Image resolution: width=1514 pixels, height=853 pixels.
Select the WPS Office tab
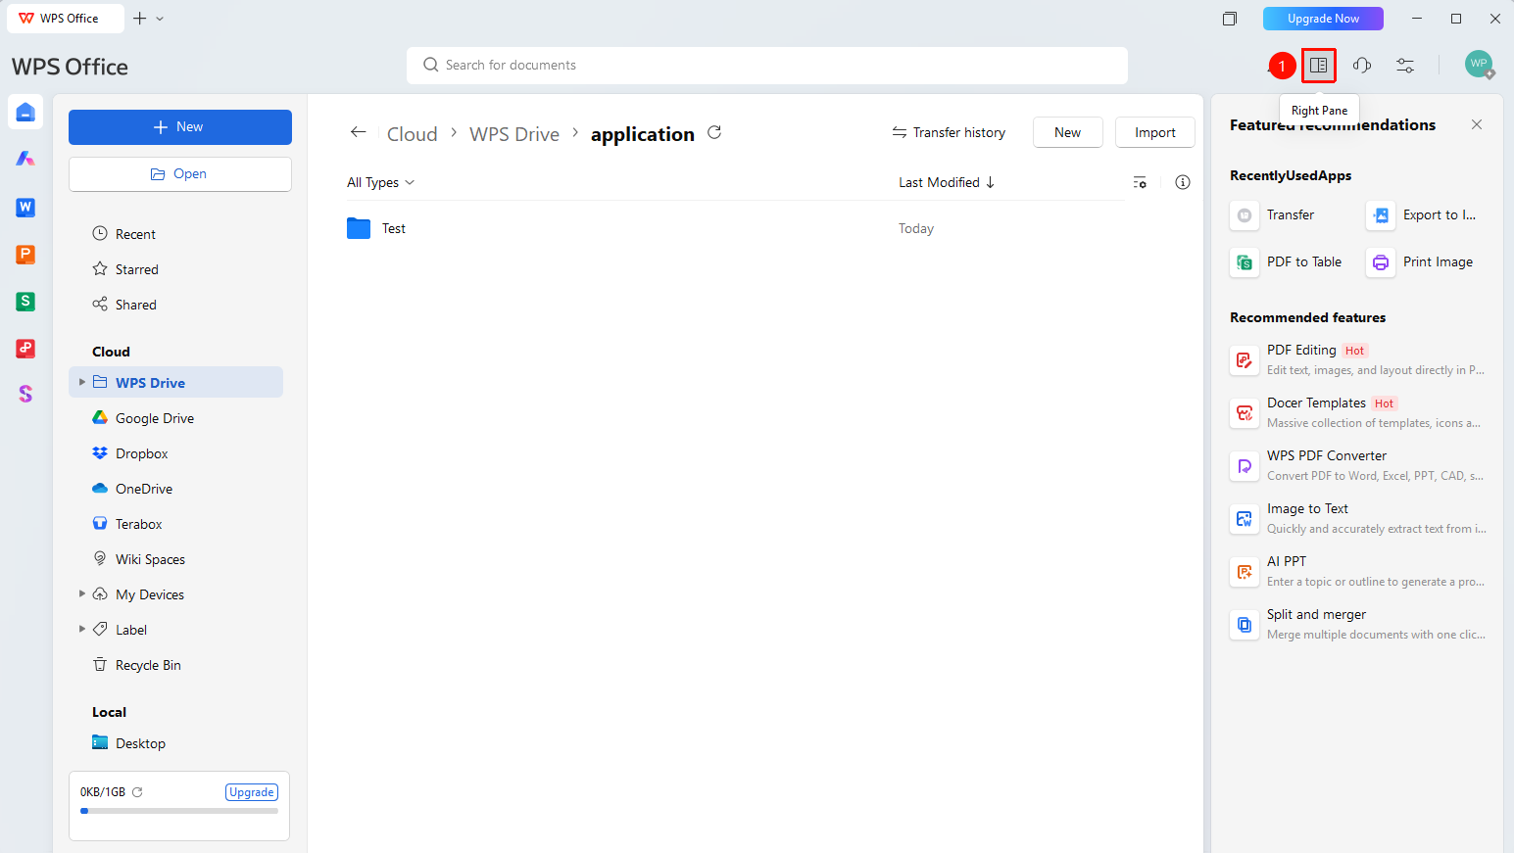click(x=66, y=19)
